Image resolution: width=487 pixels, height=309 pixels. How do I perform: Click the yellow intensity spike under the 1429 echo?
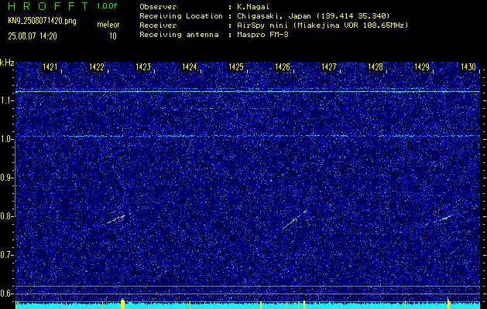coord(448,304)
